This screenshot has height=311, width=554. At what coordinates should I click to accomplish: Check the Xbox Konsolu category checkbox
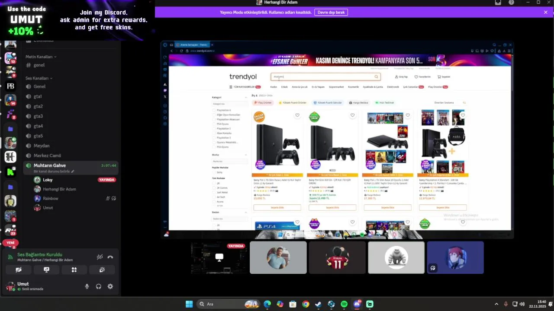214,133
